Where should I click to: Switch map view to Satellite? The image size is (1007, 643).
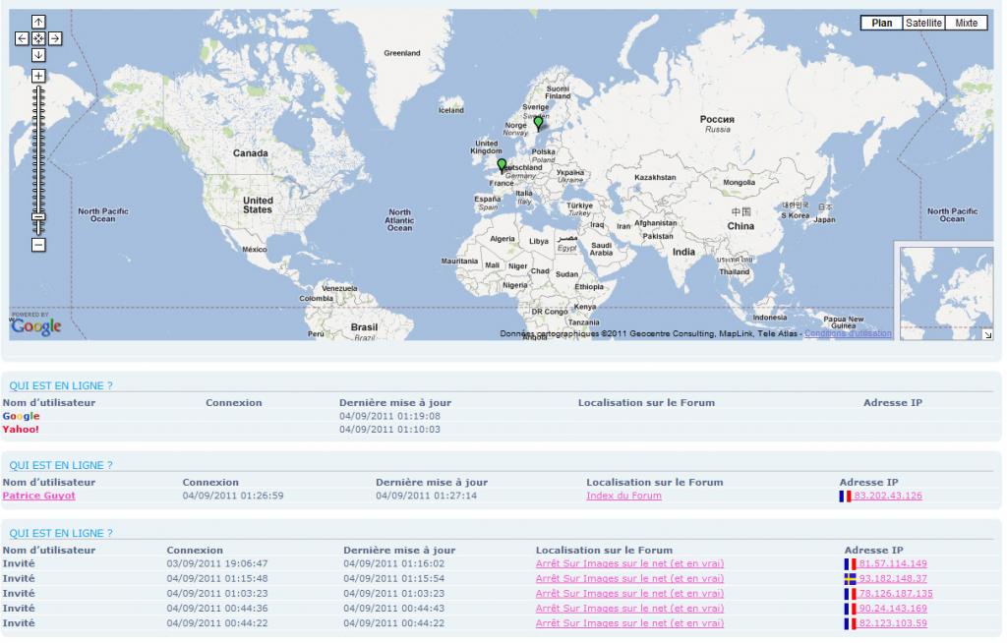pyautogui.click(x=923, y=24)
